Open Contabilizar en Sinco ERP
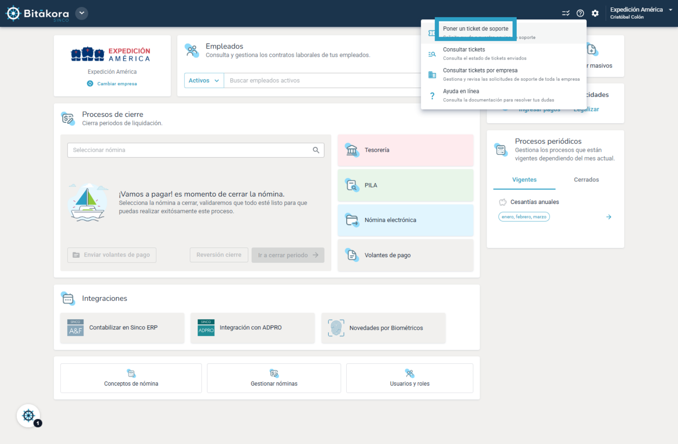 (122, 328)
